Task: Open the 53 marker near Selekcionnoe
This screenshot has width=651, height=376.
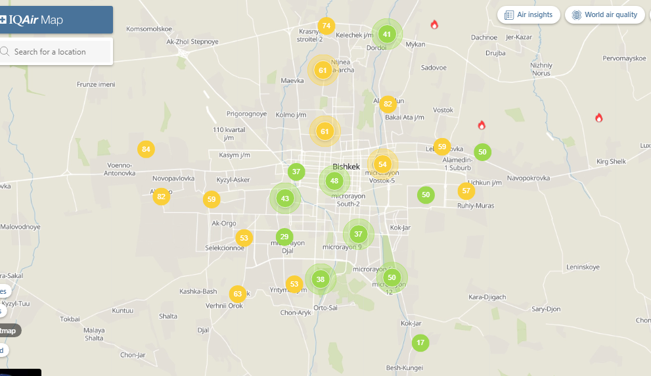Action: point(244,238)
